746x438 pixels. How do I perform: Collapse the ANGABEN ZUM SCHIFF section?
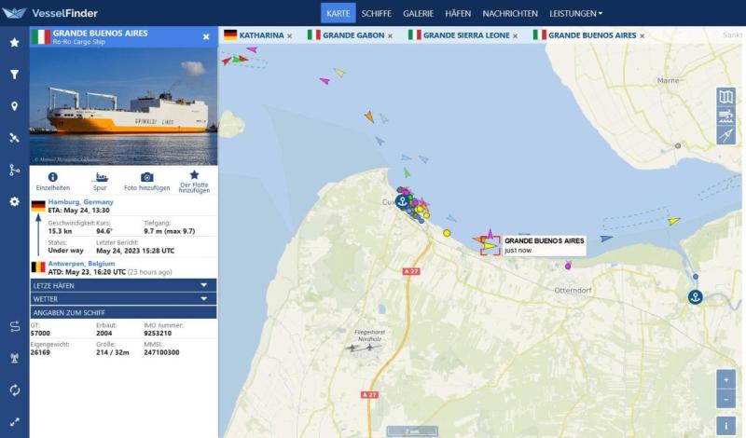coord(123,312)
